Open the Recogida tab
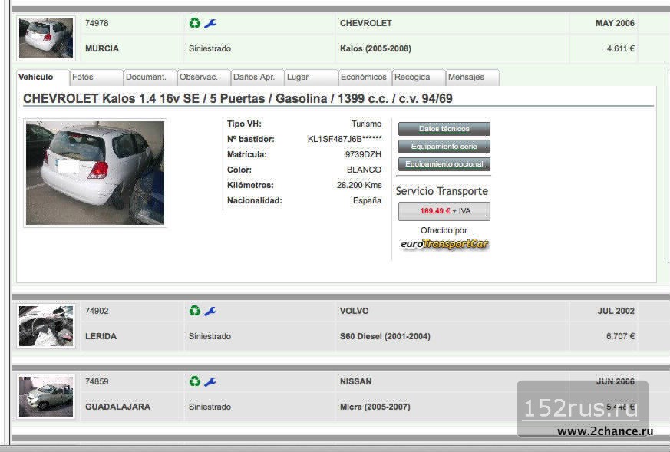670x452 pixels. (419, 78)
